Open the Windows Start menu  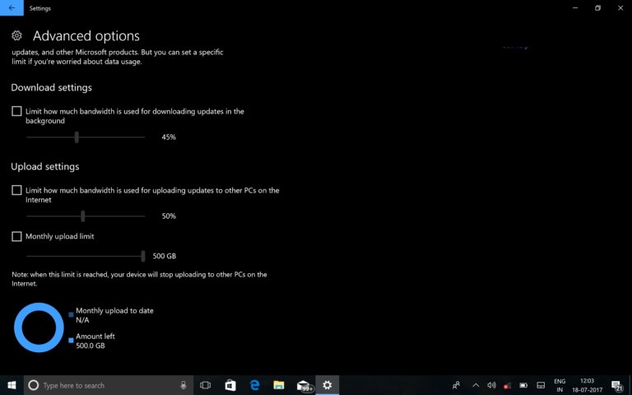12,385
